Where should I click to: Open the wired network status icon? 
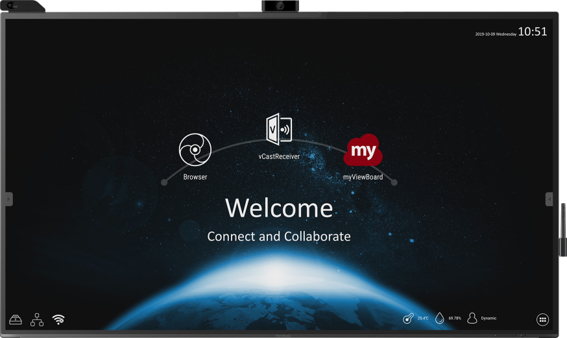[x=37, y=319]
